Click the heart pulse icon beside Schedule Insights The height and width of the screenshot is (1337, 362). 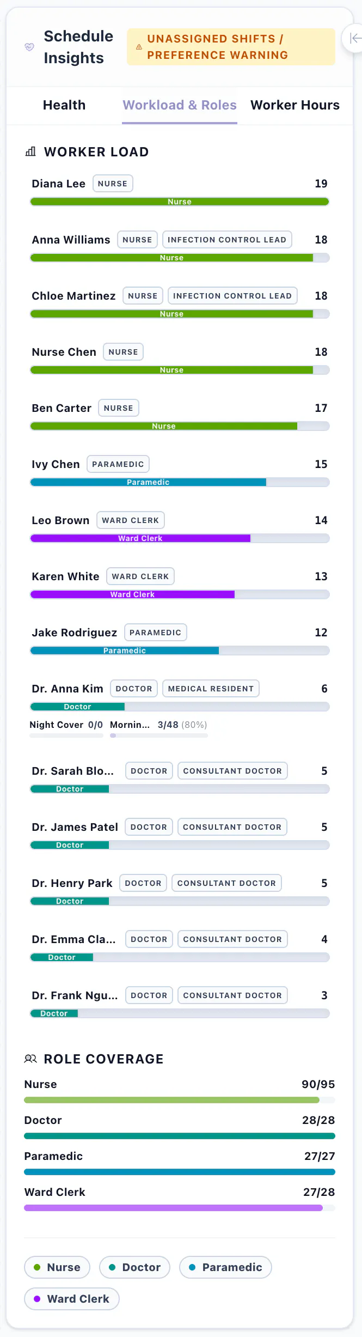point(29,47)
